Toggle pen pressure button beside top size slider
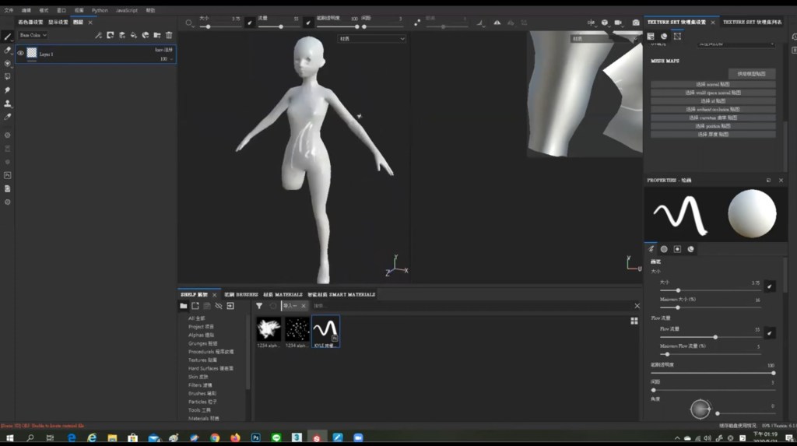Image resolution: width=797 pixels, height=446 pixels. [x=250, y=23]
